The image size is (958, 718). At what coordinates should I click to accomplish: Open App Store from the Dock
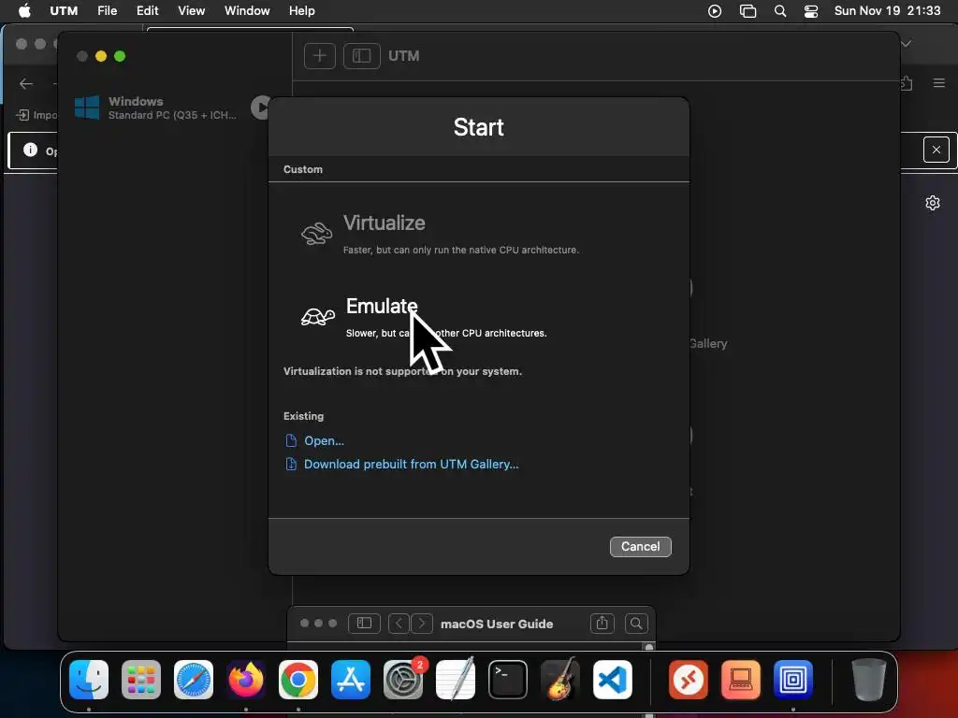point(351,680)
